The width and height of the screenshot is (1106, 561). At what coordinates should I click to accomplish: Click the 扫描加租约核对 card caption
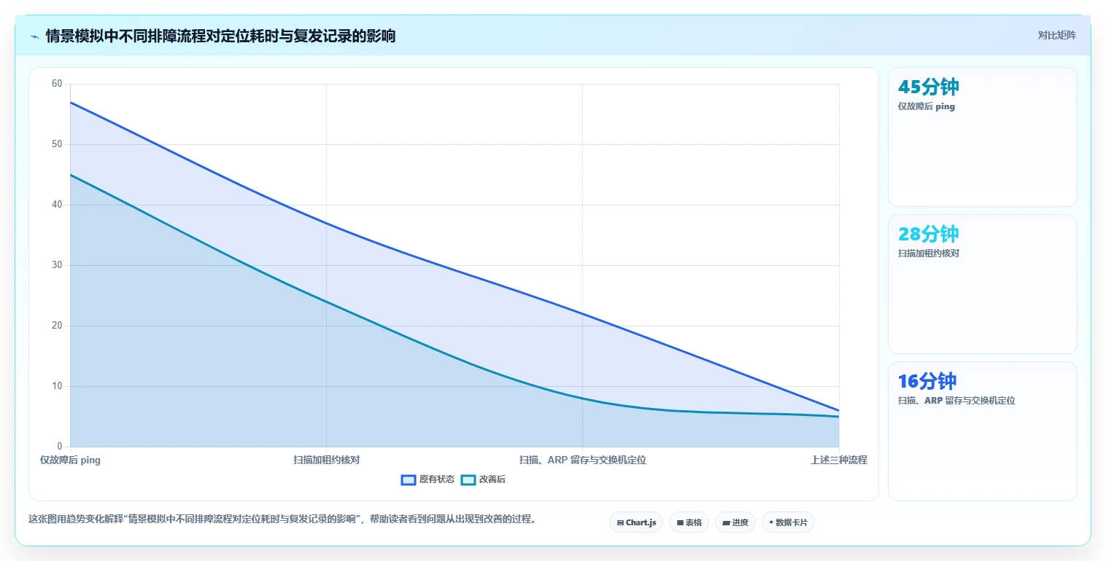click(928, 254)
